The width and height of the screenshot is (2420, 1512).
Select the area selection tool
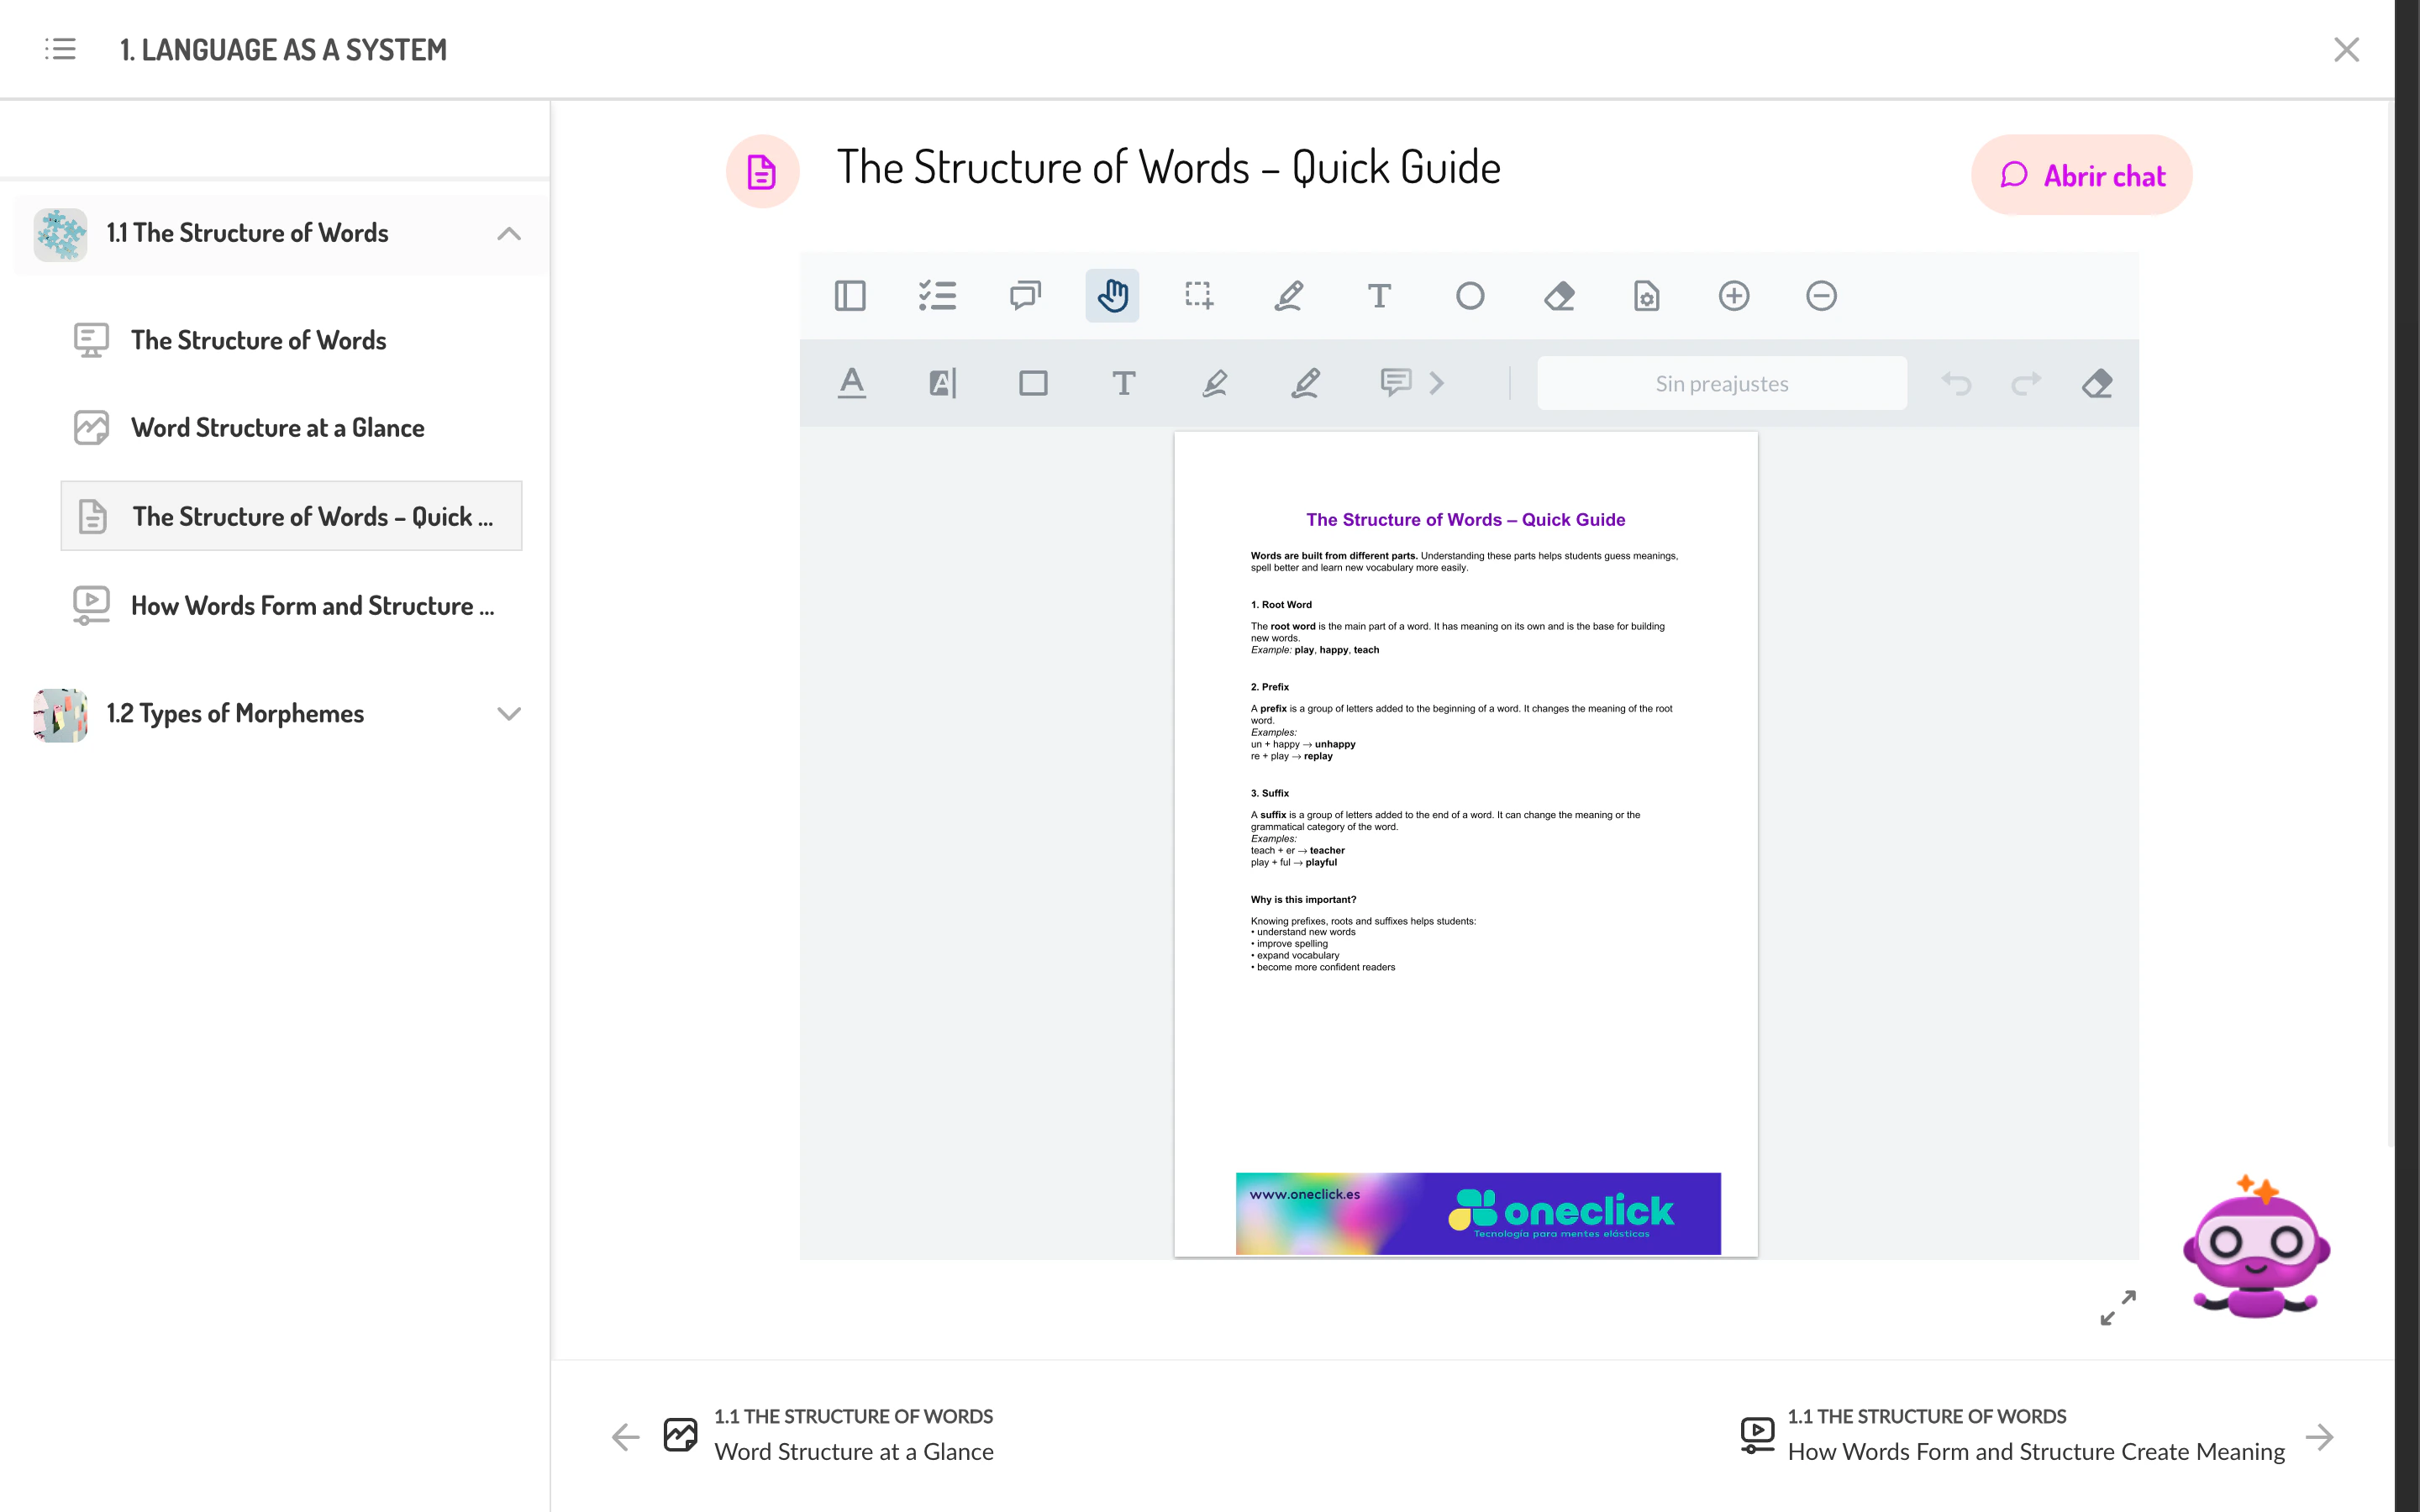pyautogui.click(x=1197, y=296)
